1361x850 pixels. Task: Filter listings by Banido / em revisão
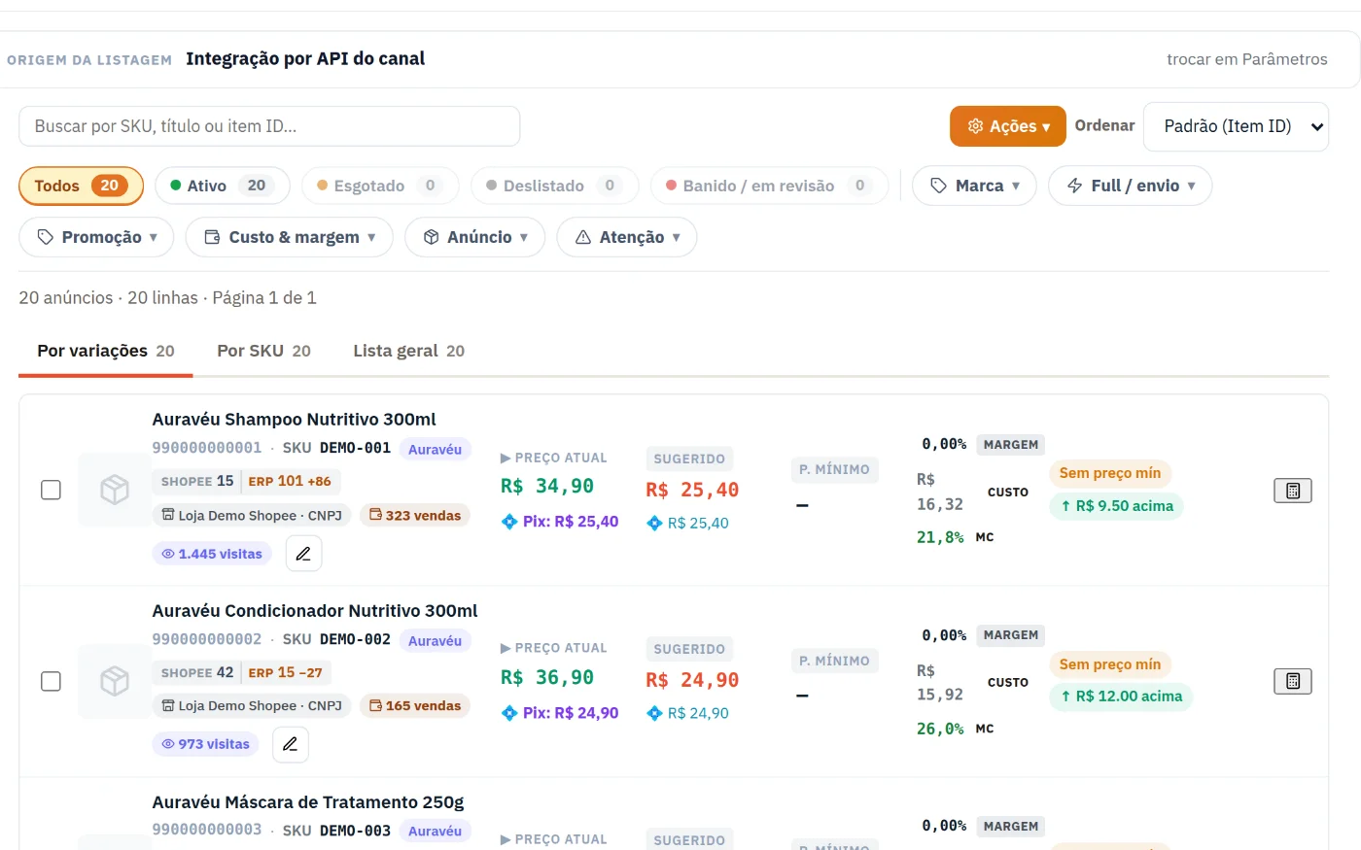coord(769,186)
